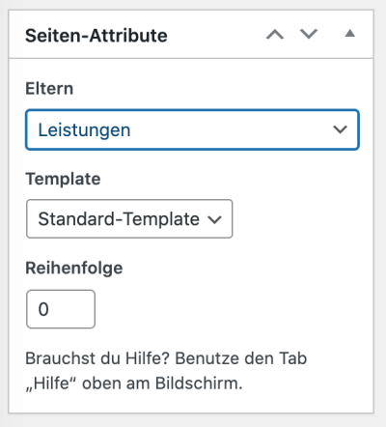Open the Eltern dropdown showing Leistungen

point(192,129)
